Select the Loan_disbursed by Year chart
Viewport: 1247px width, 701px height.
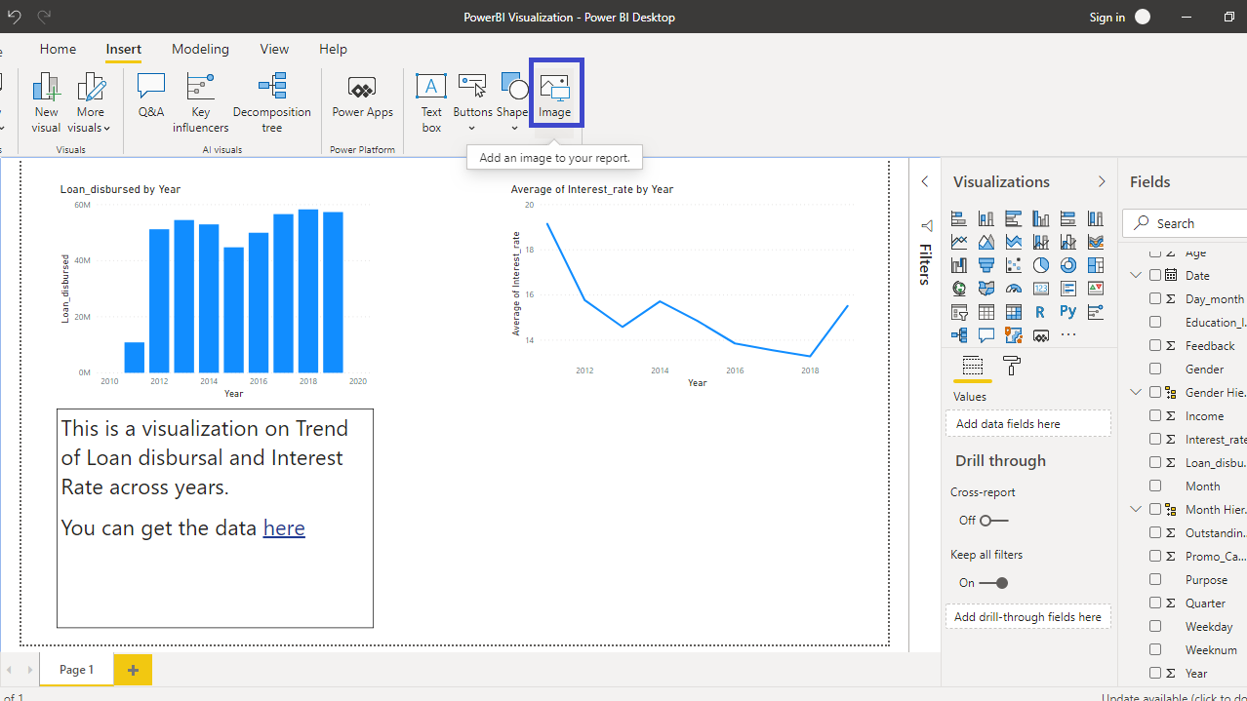pyautogui.click(x=215, y=290)
